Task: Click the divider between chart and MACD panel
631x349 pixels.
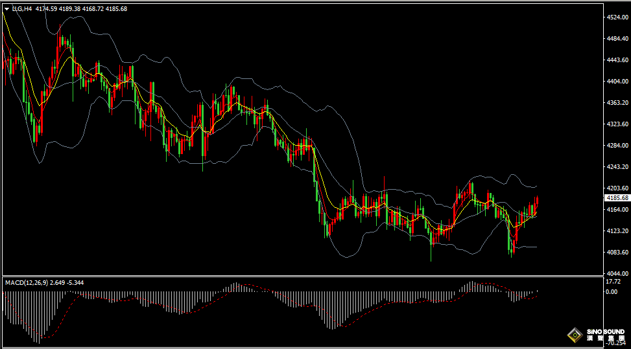Action: pyautogui.click(x=303, y=276)
